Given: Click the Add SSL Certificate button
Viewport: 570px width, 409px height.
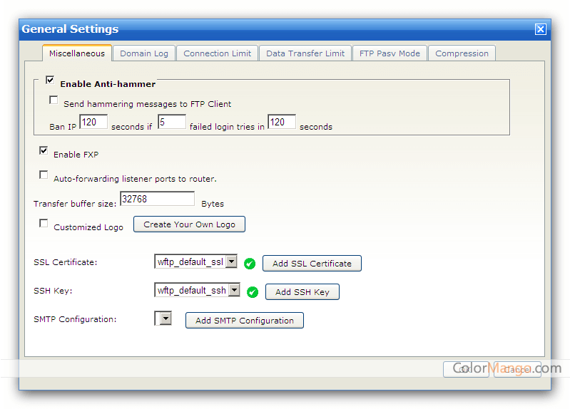Looking at the screenshot, I should 312,264.
